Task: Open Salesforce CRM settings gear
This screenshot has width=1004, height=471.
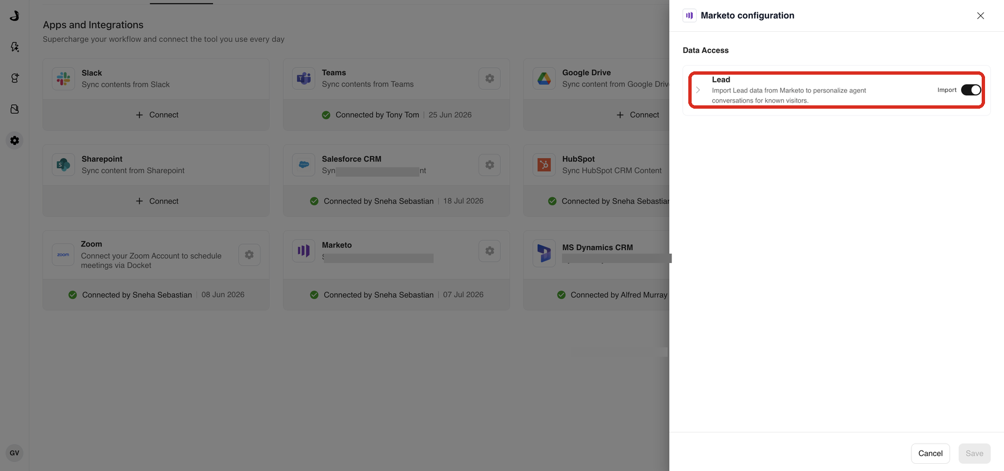Action: click(x=490, y=165)
